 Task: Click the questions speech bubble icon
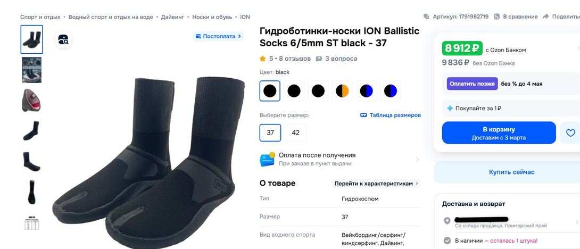pyautogui.click(x=319, y=59)
